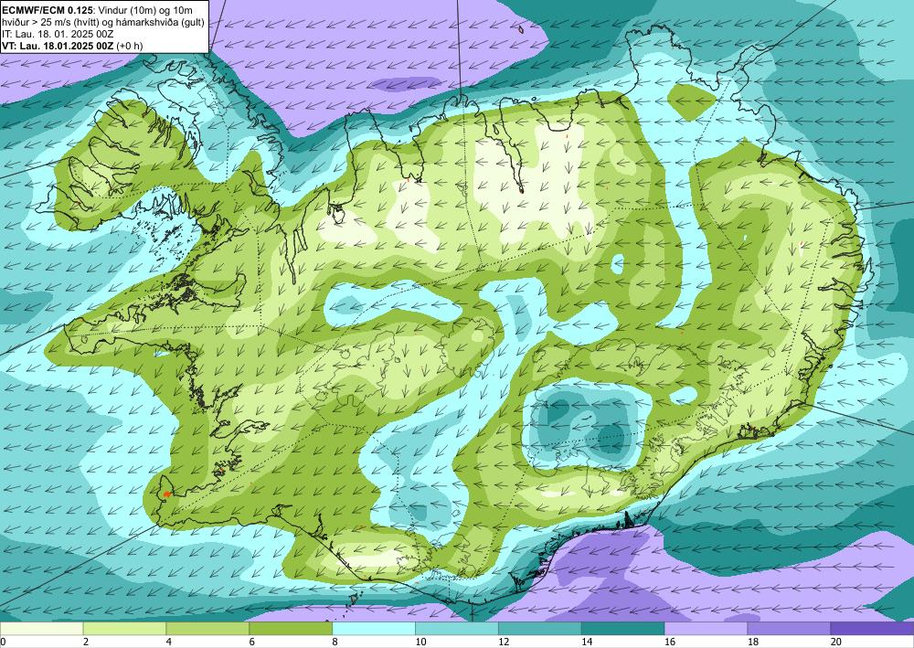Click the 14–16 m/s dark teal legend swatch
This screenshot has height=648, width=914.
click(623, 629)
